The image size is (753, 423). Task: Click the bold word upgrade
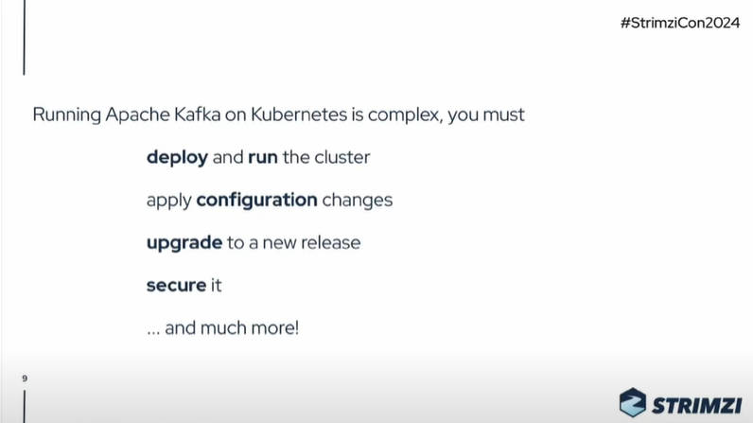[184, 243]
